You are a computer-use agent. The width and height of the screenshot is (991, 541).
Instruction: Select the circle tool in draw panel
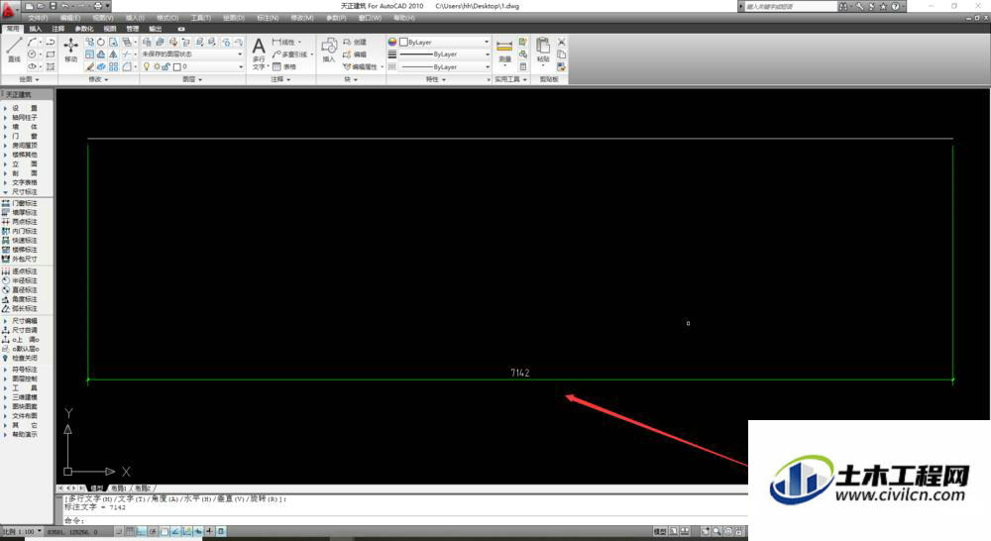(32, 54)
